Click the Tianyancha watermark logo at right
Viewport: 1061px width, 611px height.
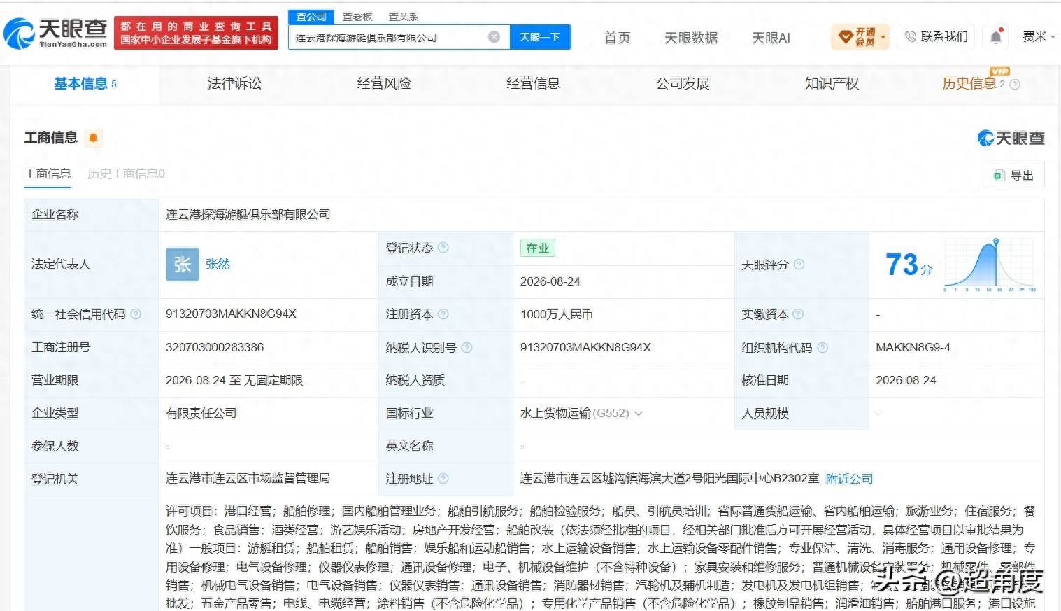click(1011, 138)
